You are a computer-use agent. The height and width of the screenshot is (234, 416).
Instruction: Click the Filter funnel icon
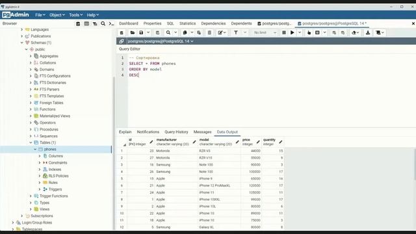[235, 32]
